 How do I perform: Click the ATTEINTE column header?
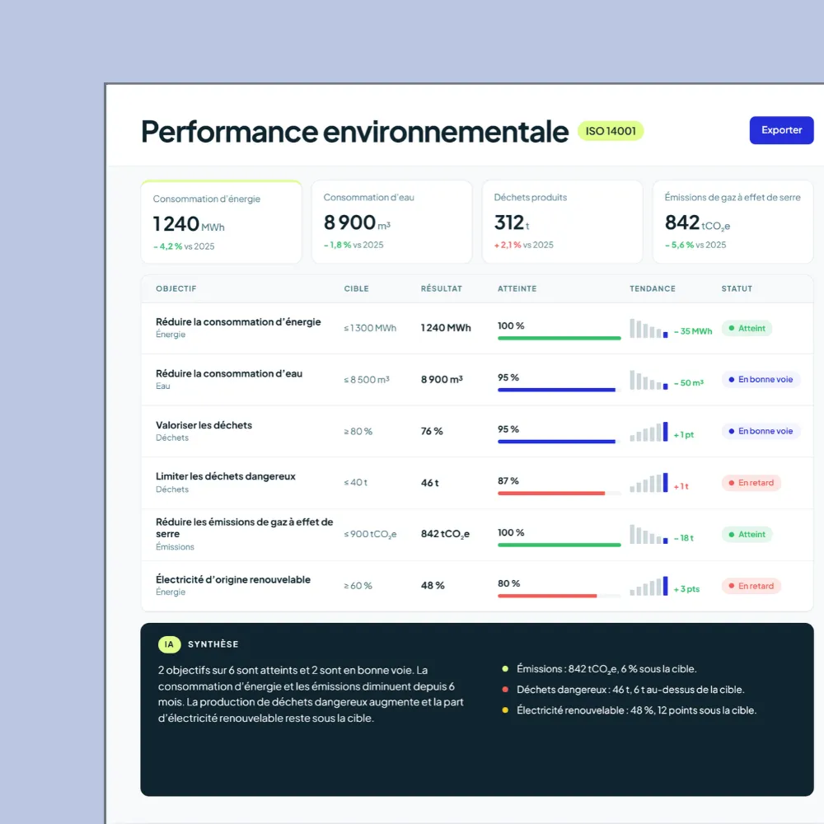(517, 288)
